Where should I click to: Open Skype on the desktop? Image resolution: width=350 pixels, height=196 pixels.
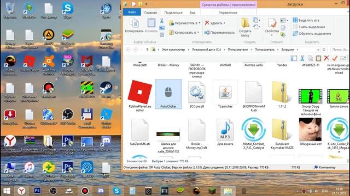68,10
